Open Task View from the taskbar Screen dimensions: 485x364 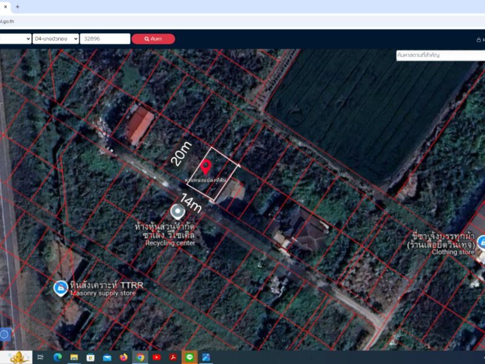[x=40, y=357]
